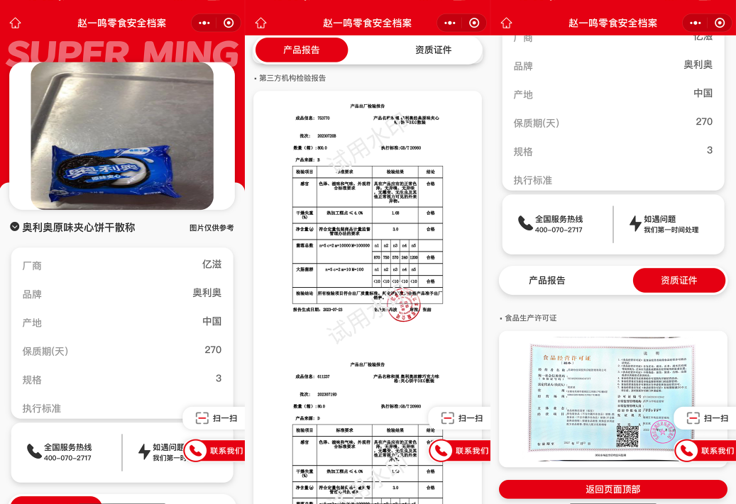
Task: Tap the red phone 联系我们 icon in the rightmost panel
Action: coord(686,451)
